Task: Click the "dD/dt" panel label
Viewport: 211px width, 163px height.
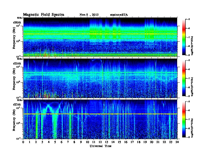Action: click(17, 63)
